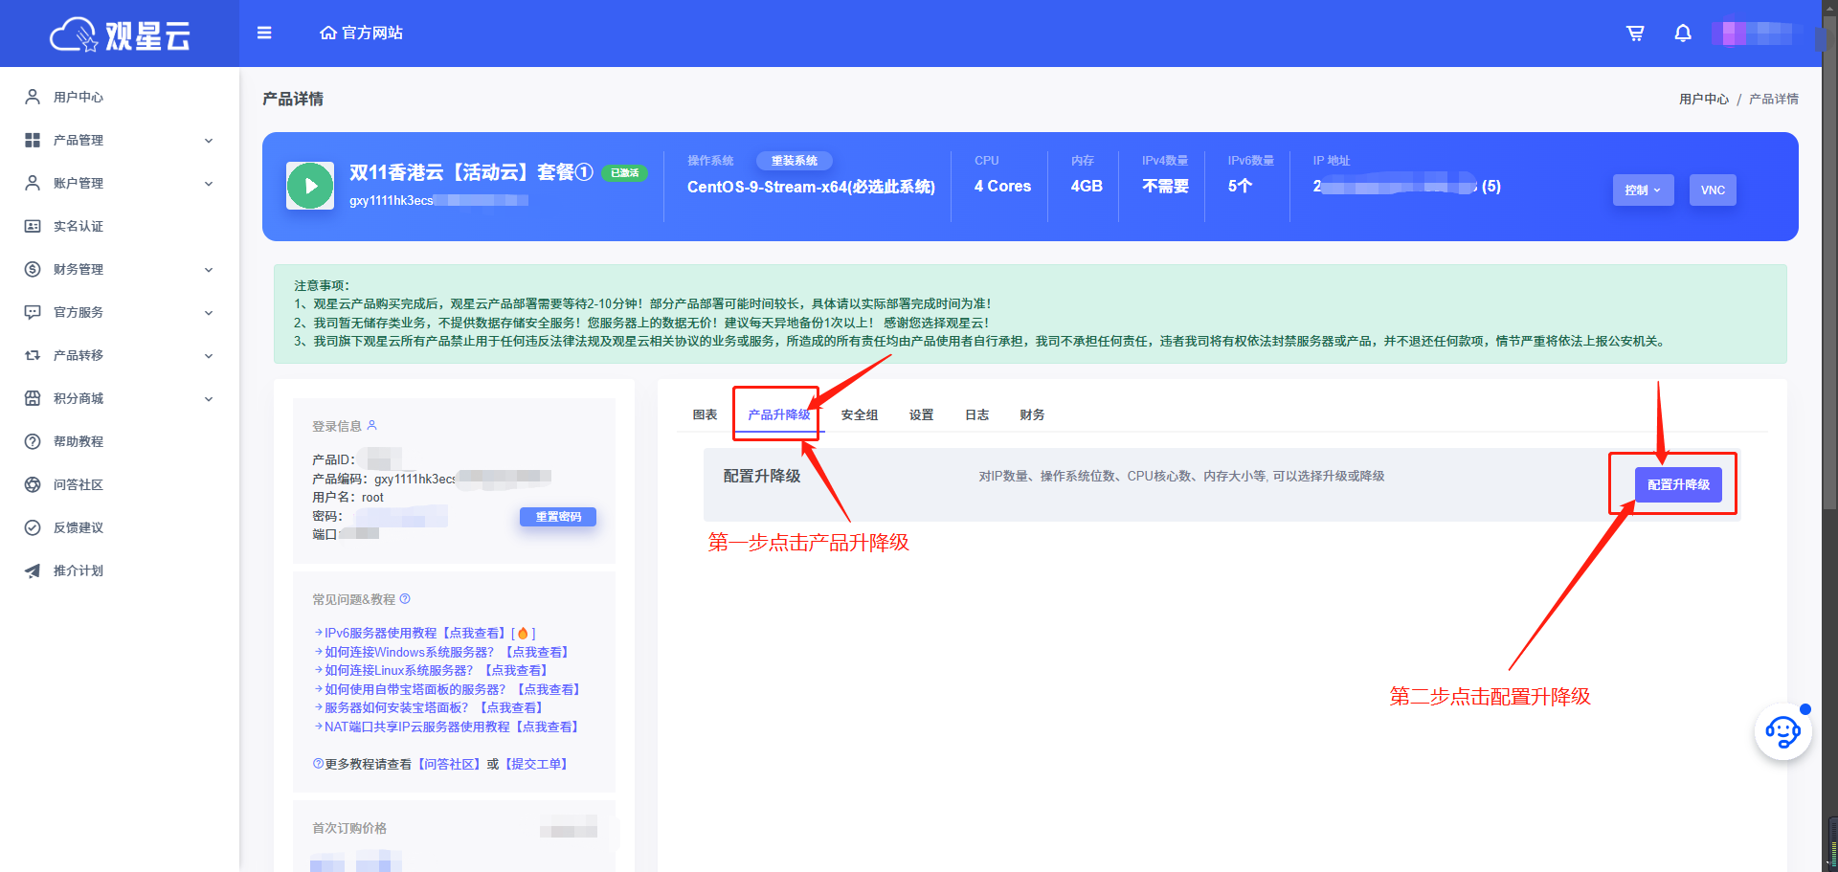Open the 问答社区 link under more tutorials

tap(449, 764)
